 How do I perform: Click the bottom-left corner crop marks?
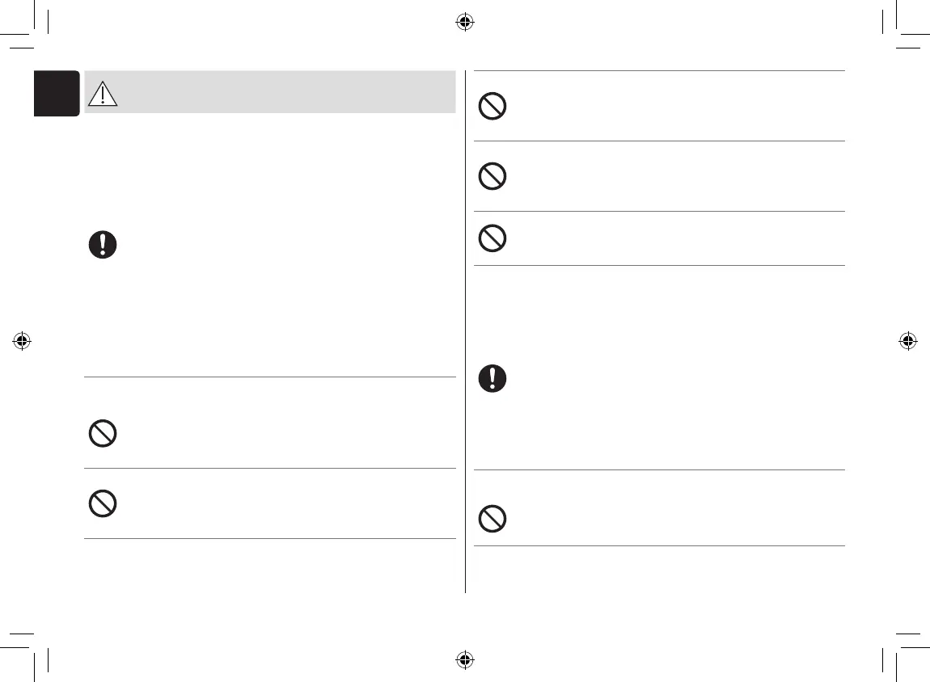point(32,650)
